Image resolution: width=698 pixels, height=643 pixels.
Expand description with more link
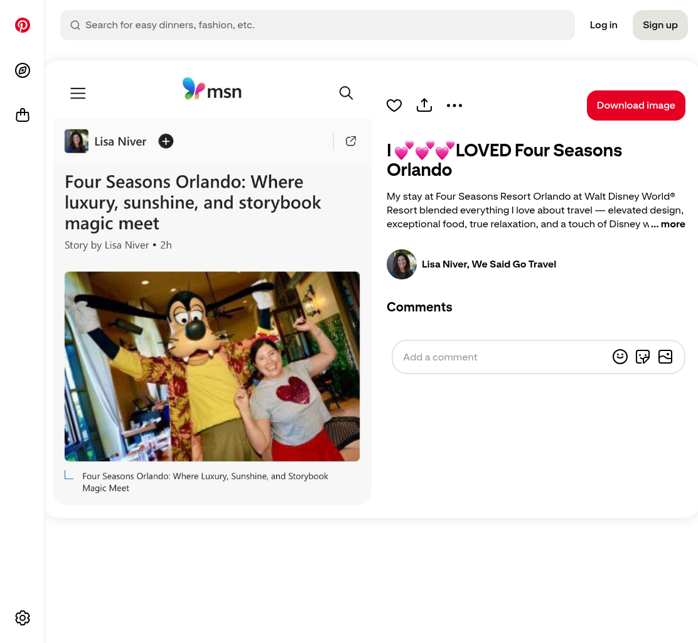click(x=672, y=224)
